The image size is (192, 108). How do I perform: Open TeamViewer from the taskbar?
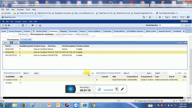(x=76, y=105)
